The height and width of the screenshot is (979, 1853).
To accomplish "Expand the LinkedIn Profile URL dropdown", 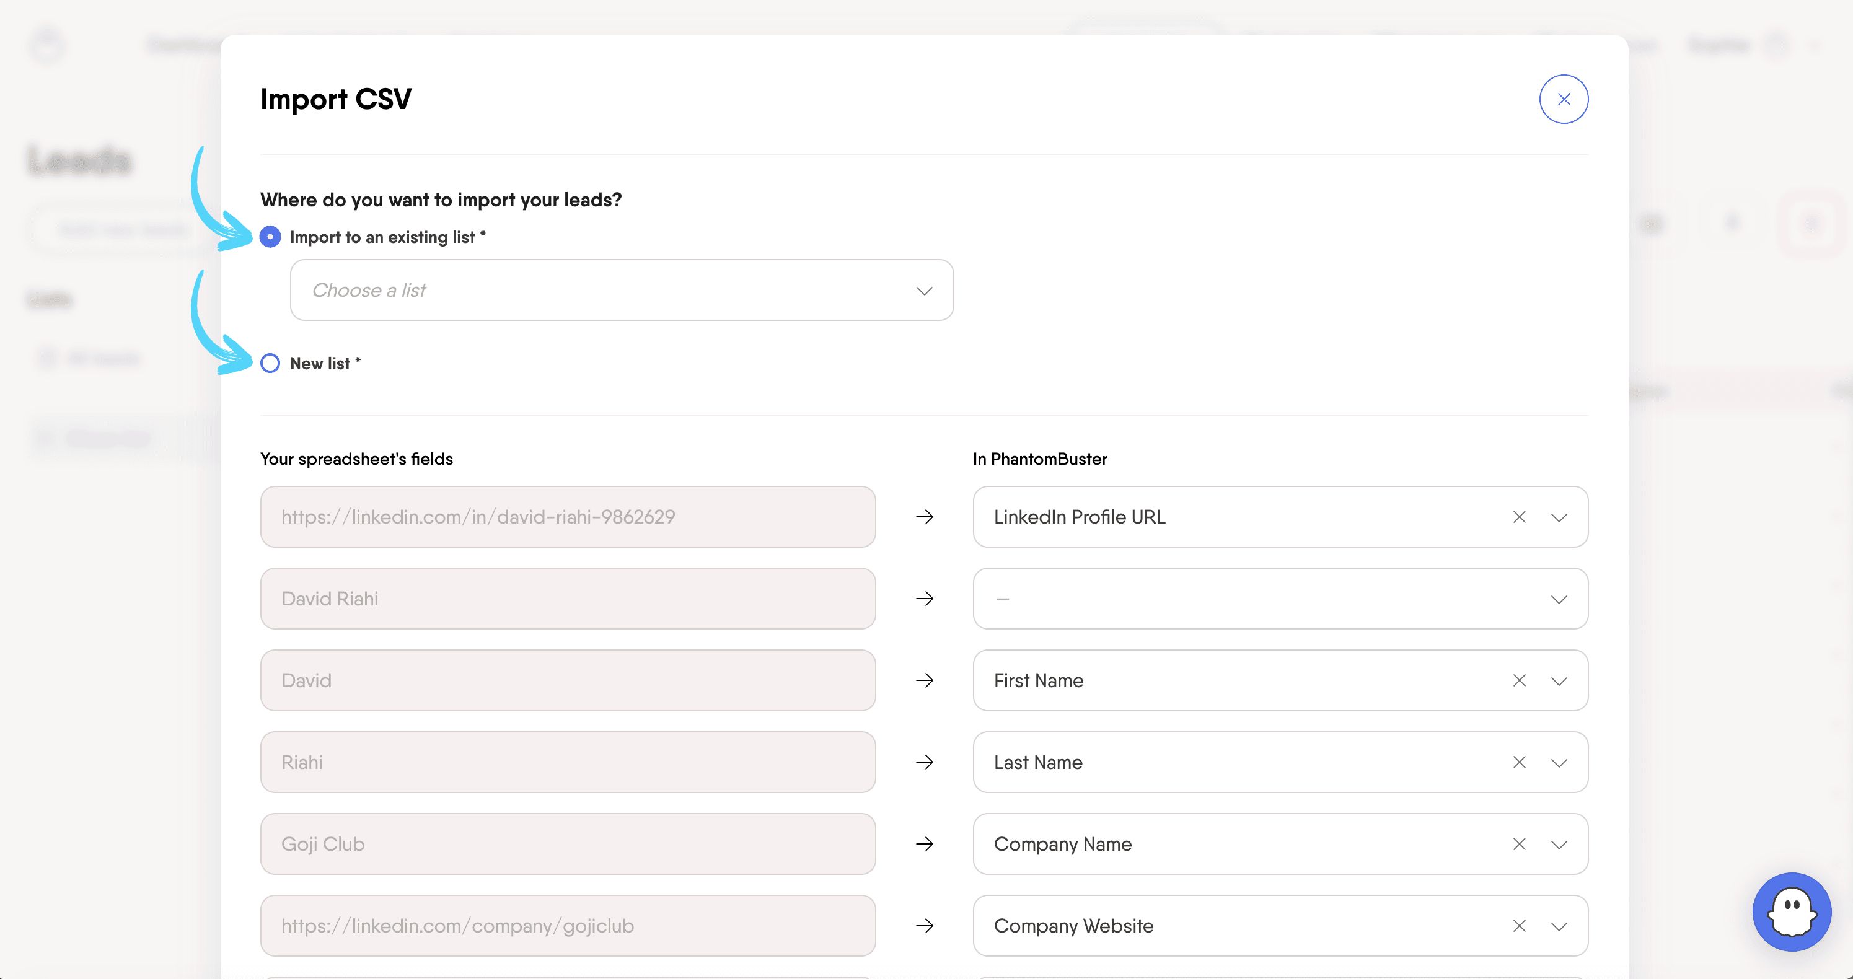I will click(x=1559, y=518).
